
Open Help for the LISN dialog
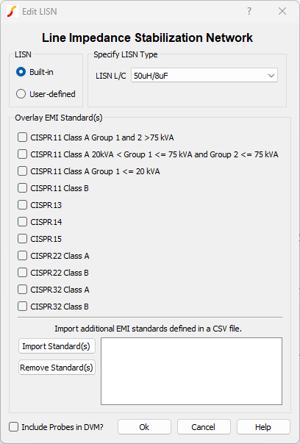click(x=263, y=427)
